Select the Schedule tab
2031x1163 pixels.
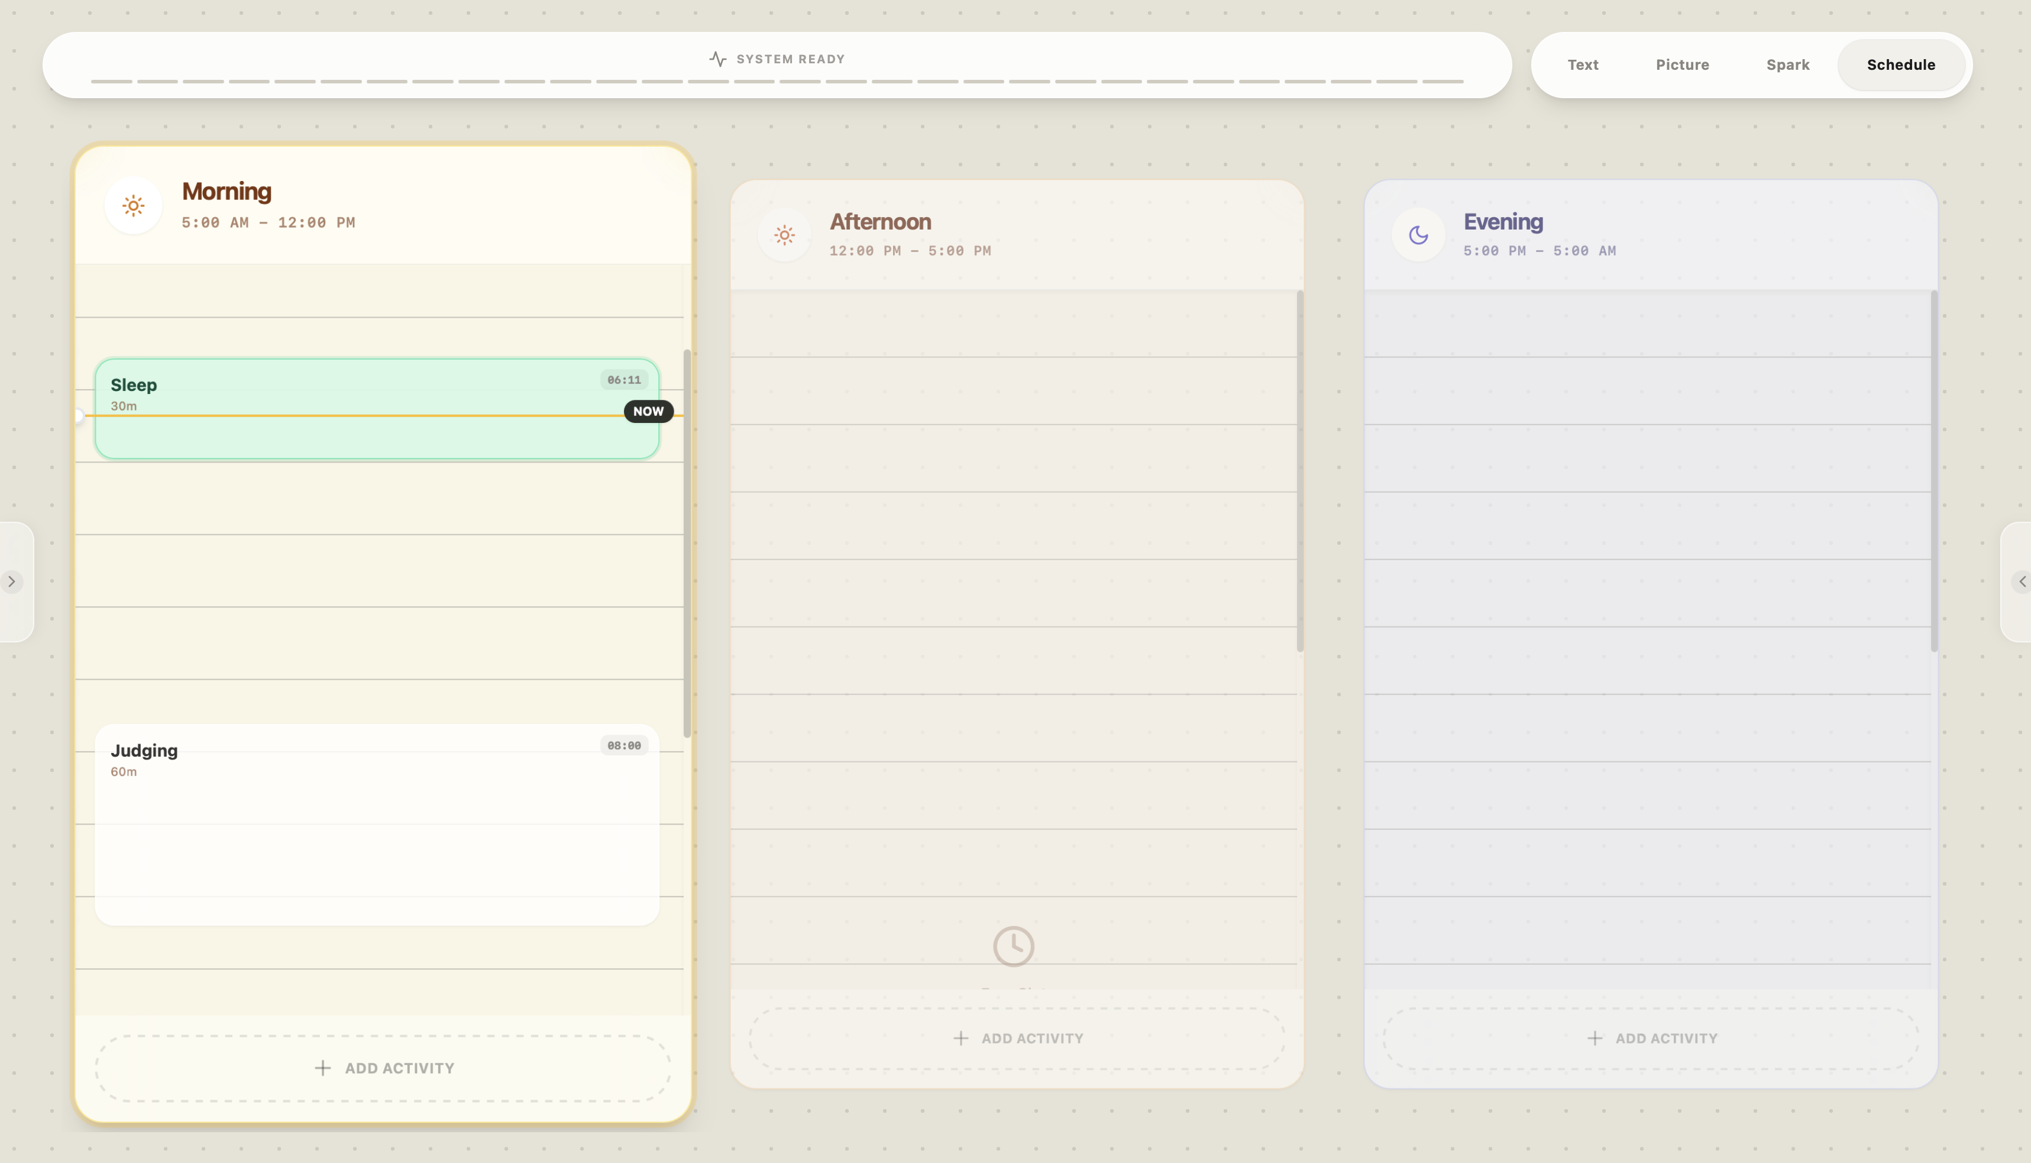1900,64
